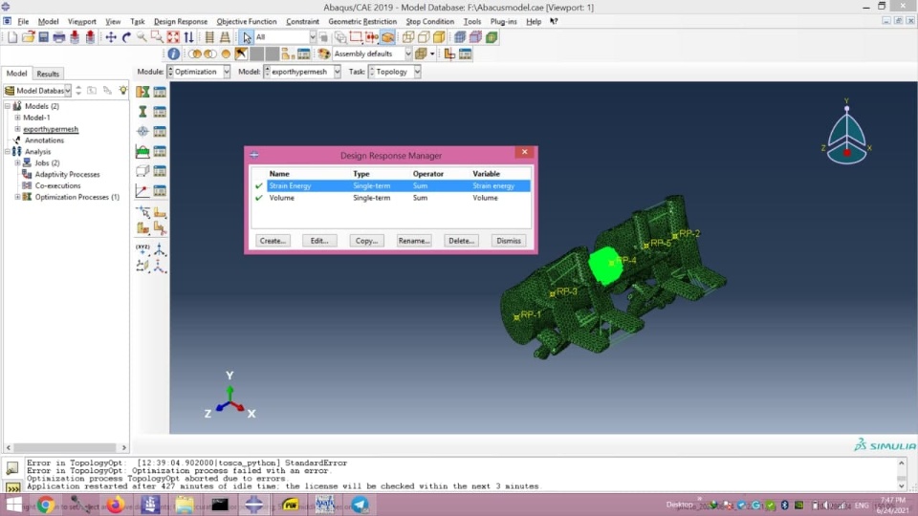The height and width of the screenshot is (516, 918).
Task: Click the command line interface icon
Action: [x=12, y=486]
